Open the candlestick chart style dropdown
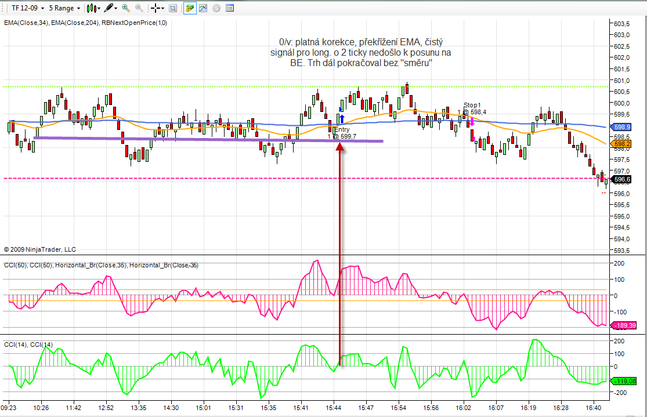This screenshot has height=417, width=647. pyautogui.click(x=92, y=8)
